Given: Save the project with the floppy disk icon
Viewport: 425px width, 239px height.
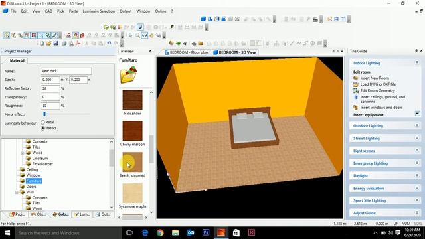Looking at the screenshot, I should 56,43.
